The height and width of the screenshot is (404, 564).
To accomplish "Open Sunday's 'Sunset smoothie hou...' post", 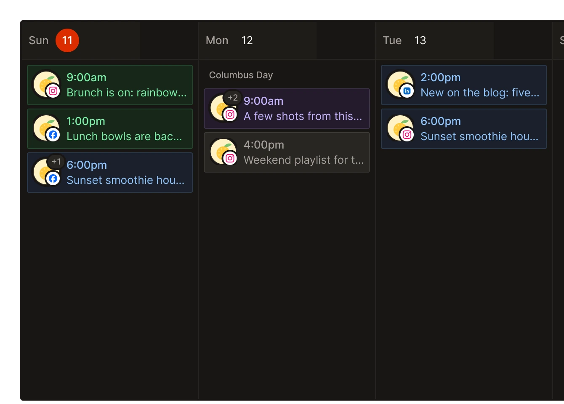I will point(110,173).
